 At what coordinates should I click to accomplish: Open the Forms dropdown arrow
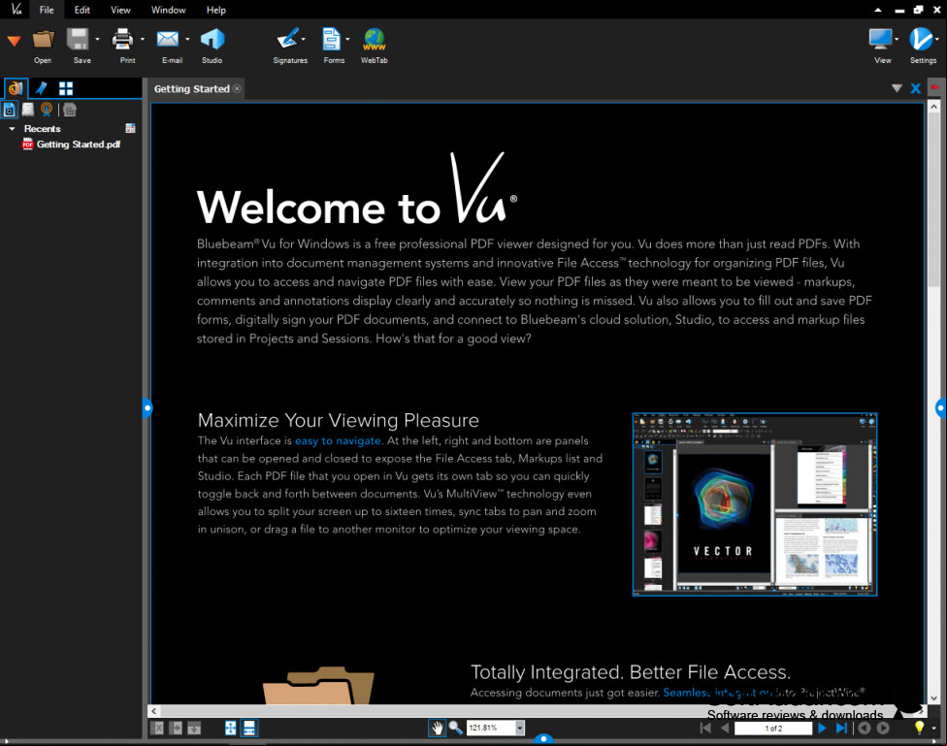coord(347,39)
